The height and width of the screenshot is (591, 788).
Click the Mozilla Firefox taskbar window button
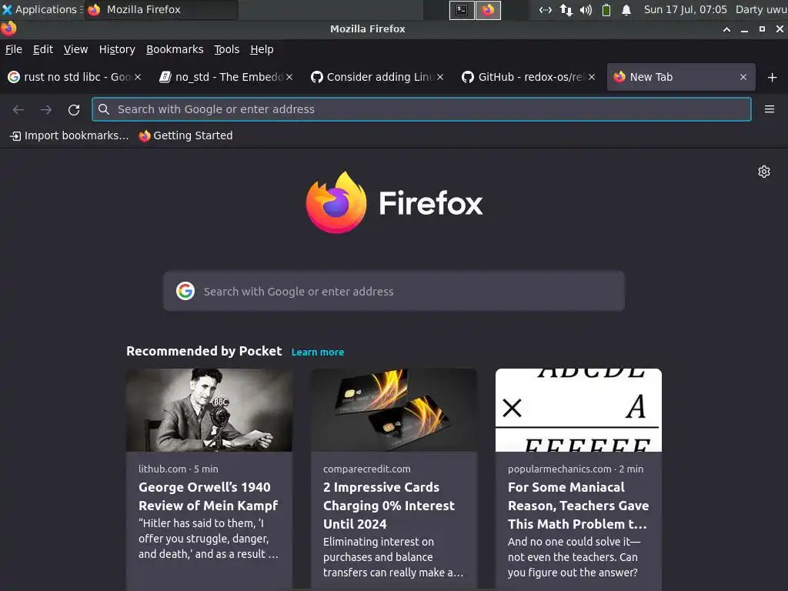coord(162,9)
